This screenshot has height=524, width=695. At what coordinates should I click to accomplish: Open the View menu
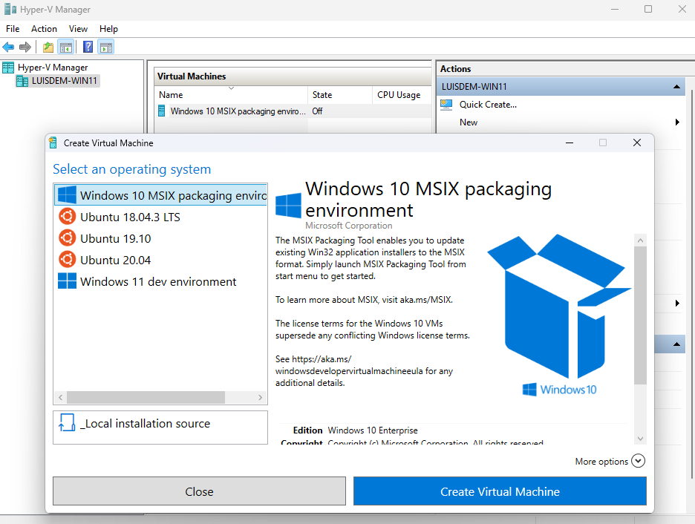[x=78, y=29]
